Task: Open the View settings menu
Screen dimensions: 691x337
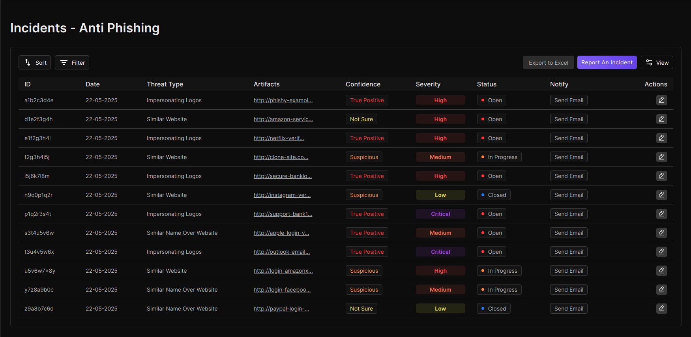Action: click(x=657, y=62)
